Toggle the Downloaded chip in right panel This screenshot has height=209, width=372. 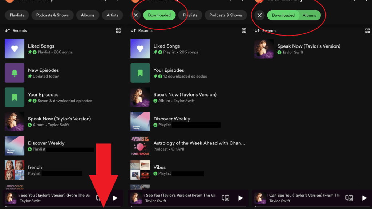click(x=283, y=15)
